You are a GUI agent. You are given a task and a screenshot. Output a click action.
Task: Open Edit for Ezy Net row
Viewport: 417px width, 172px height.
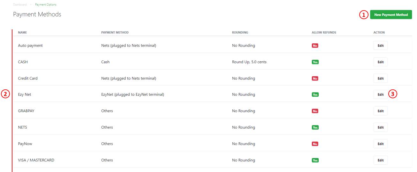click(x=381, y=94)
